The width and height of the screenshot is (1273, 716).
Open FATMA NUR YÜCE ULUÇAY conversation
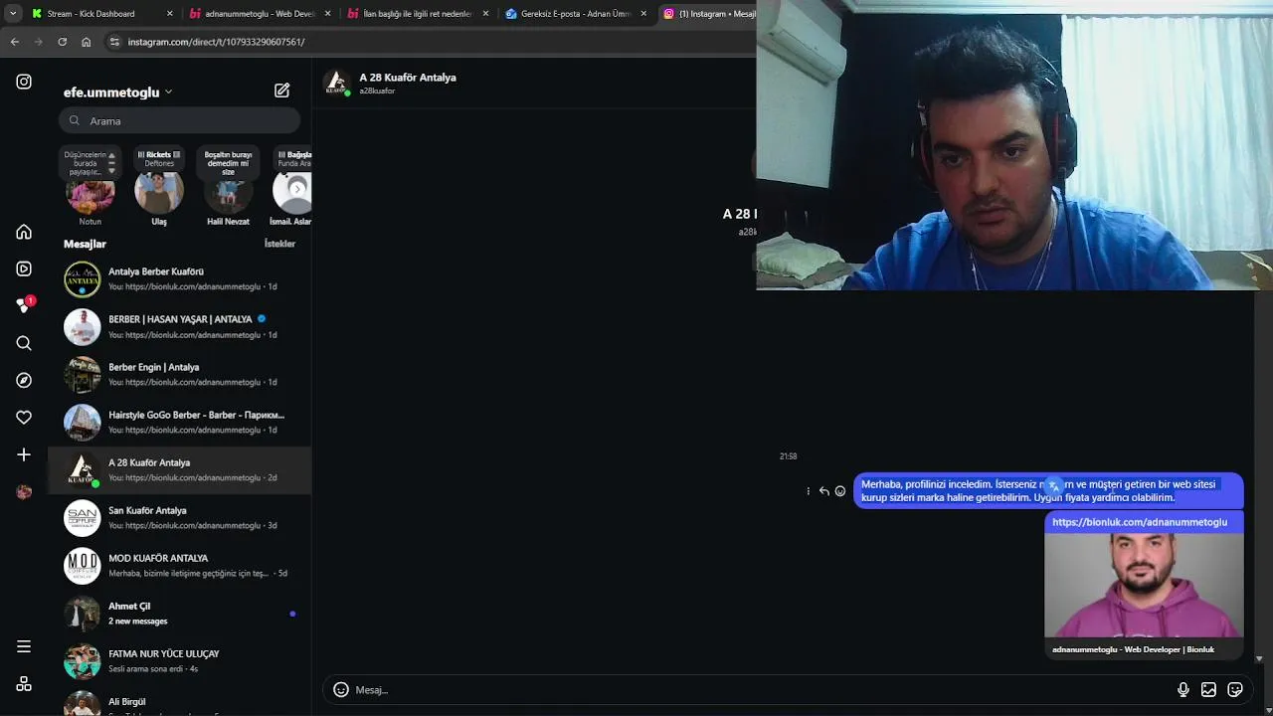[180, 660]
